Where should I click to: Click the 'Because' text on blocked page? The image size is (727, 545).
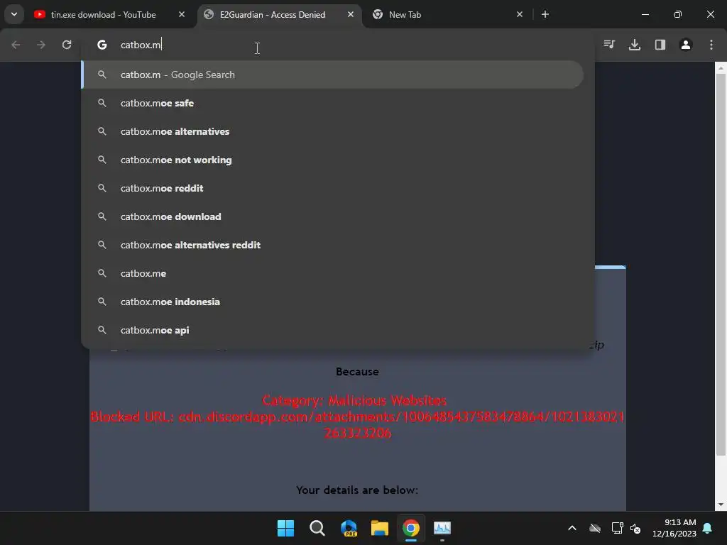358,372
